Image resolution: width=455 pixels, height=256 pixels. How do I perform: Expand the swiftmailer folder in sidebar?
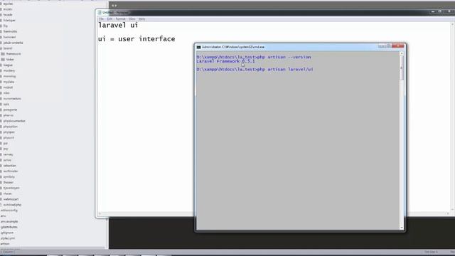pyautogui.click(x=11, y=171)
